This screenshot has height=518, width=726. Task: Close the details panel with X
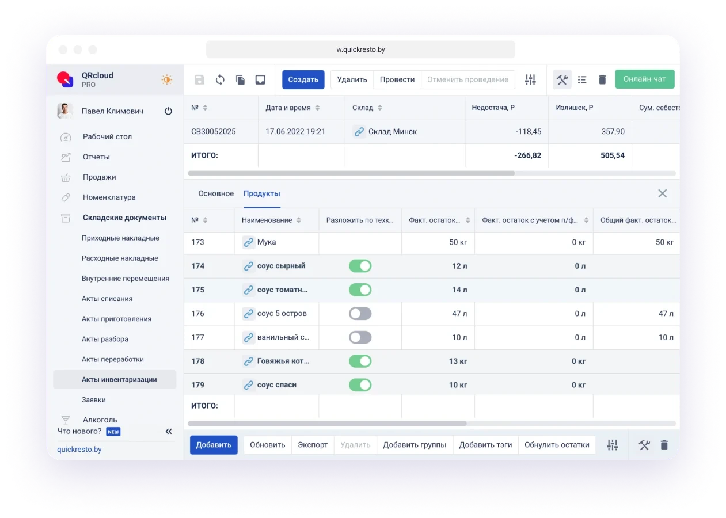point(662,193)
